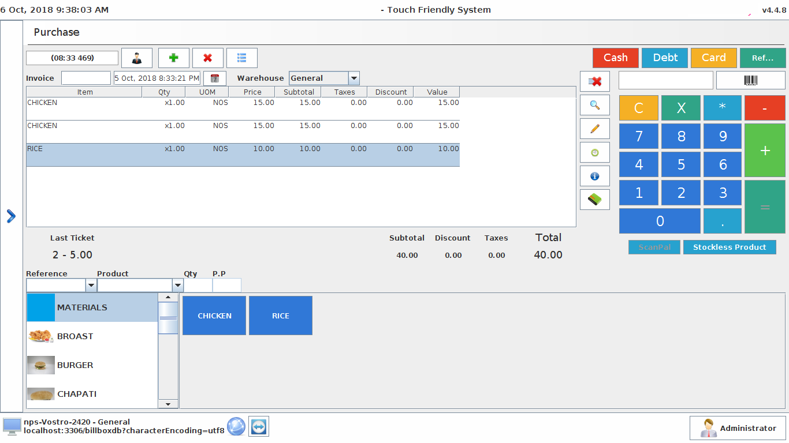This screenshot has height=443, width=789.
Task: Click the remove line red X icon
Action: [x=594, y=82]
